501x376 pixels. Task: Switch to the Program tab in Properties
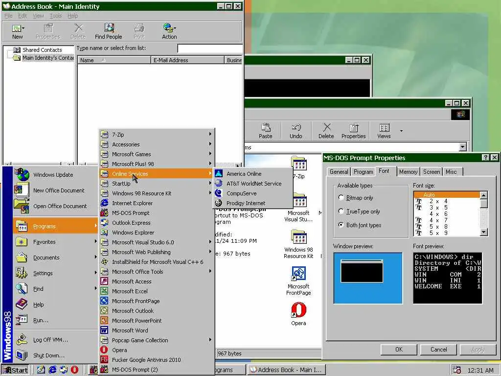pyautogui.click(x=363, y=172)
